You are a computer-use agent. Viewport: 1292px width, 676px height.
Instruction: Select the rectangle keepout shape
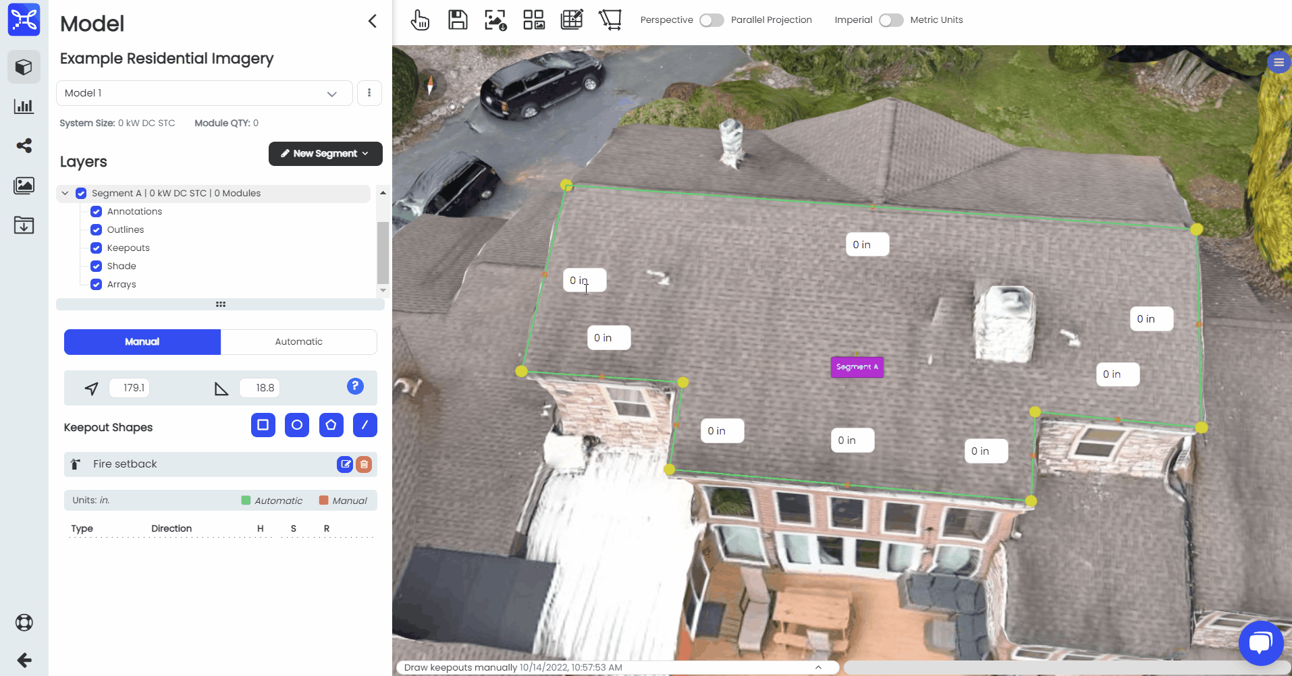point(263,425)
